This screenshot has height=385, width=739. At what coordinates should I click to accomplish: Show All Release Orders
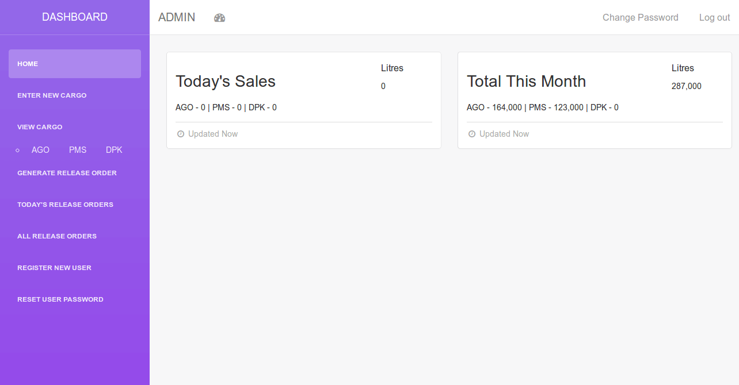(57, 236)
